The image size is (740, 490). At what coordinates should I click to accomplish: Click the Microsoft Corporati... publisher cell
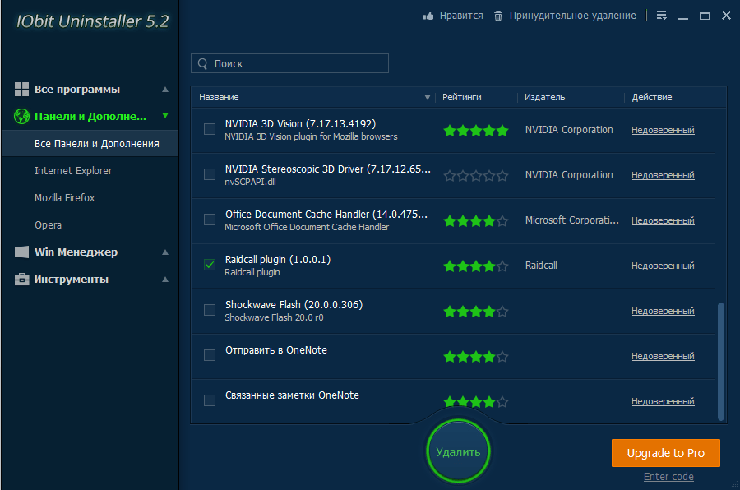(x=571, y=220)
